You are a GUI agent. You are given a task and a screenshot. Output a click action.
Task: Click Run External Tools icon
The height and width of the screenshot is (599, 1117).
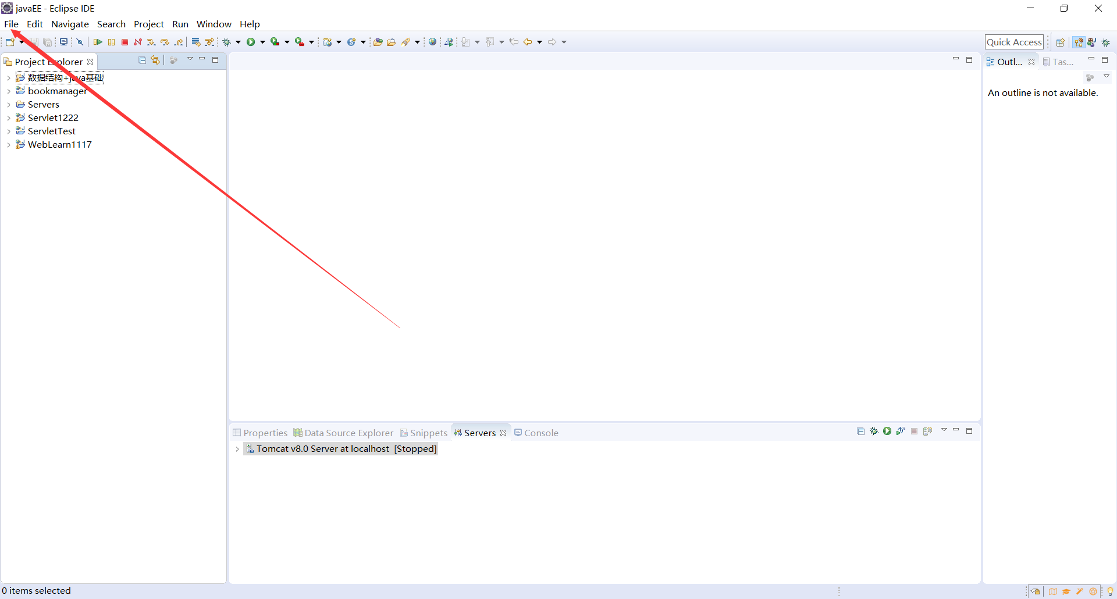(300, 42)
